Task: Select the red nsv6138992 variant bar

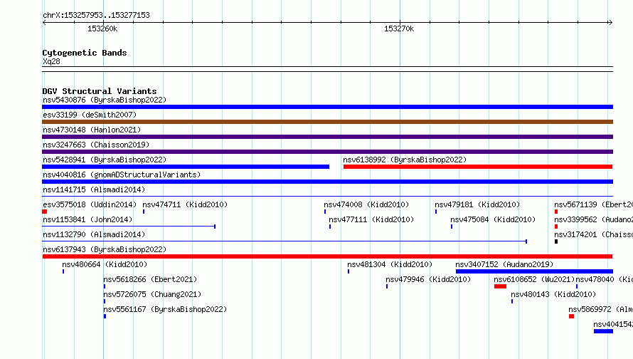Action: click(x=478, y=167)
